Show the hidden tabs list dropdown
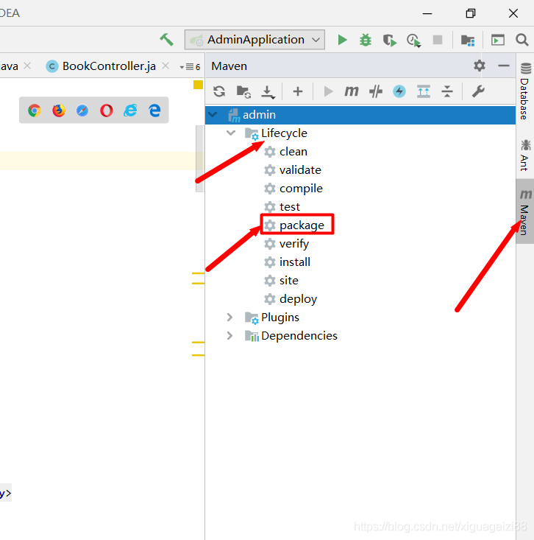Screen dimensions: 534x540 [191, 66]
